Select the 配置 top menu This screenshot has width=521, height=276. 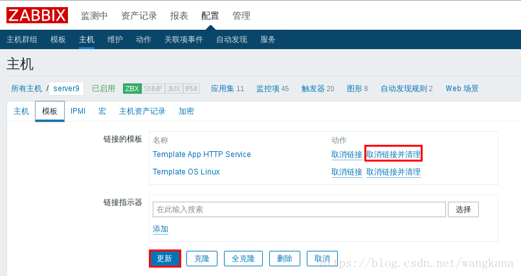tap(210, 16)
